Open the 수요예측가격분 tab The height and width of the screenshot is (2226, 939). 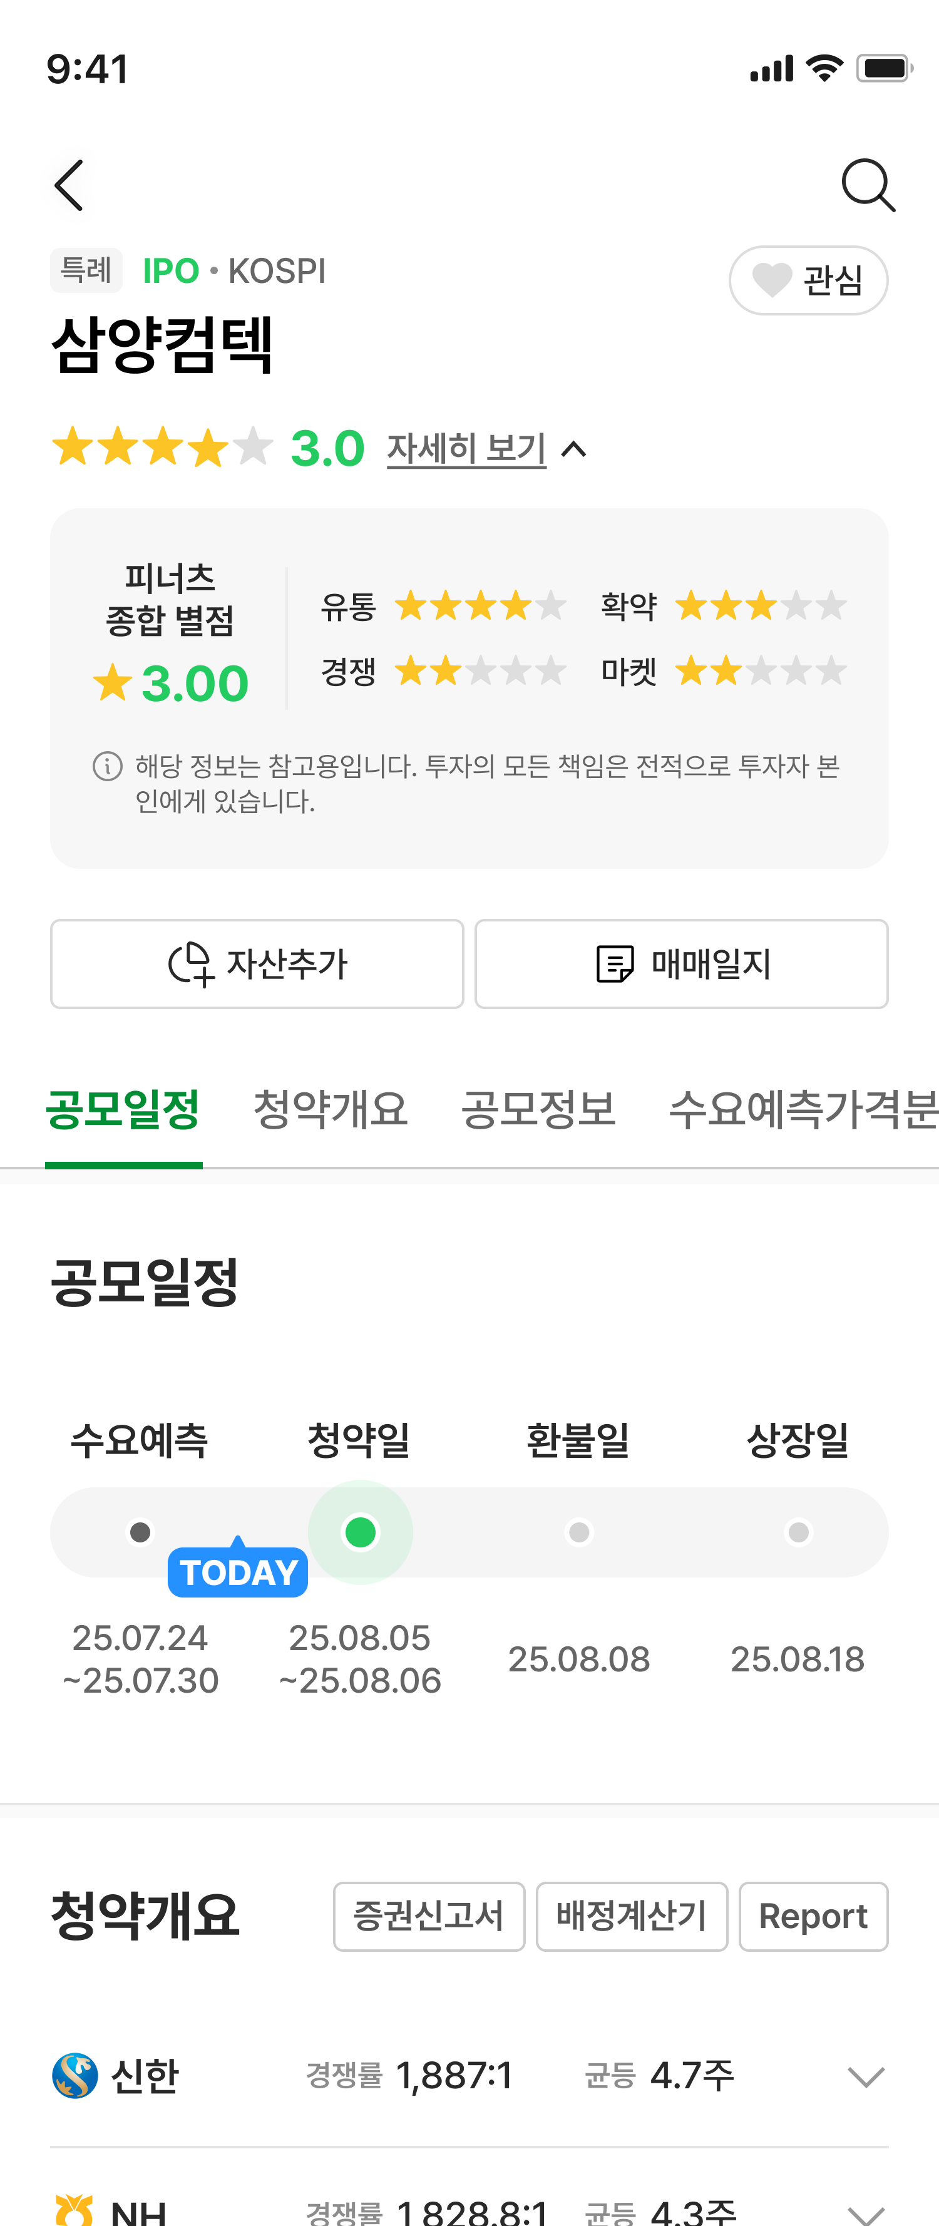point(803,1109)
